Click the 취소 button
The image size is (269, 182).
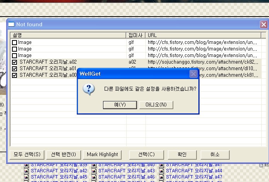[215, 155]
